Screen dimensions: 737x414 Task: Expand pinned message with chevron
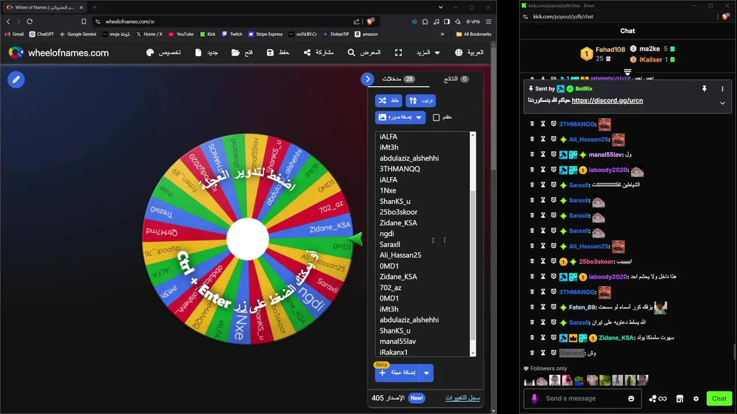722,103
